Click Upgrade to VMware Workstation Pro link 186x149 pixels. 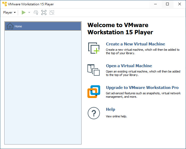(x=142, y=88)
